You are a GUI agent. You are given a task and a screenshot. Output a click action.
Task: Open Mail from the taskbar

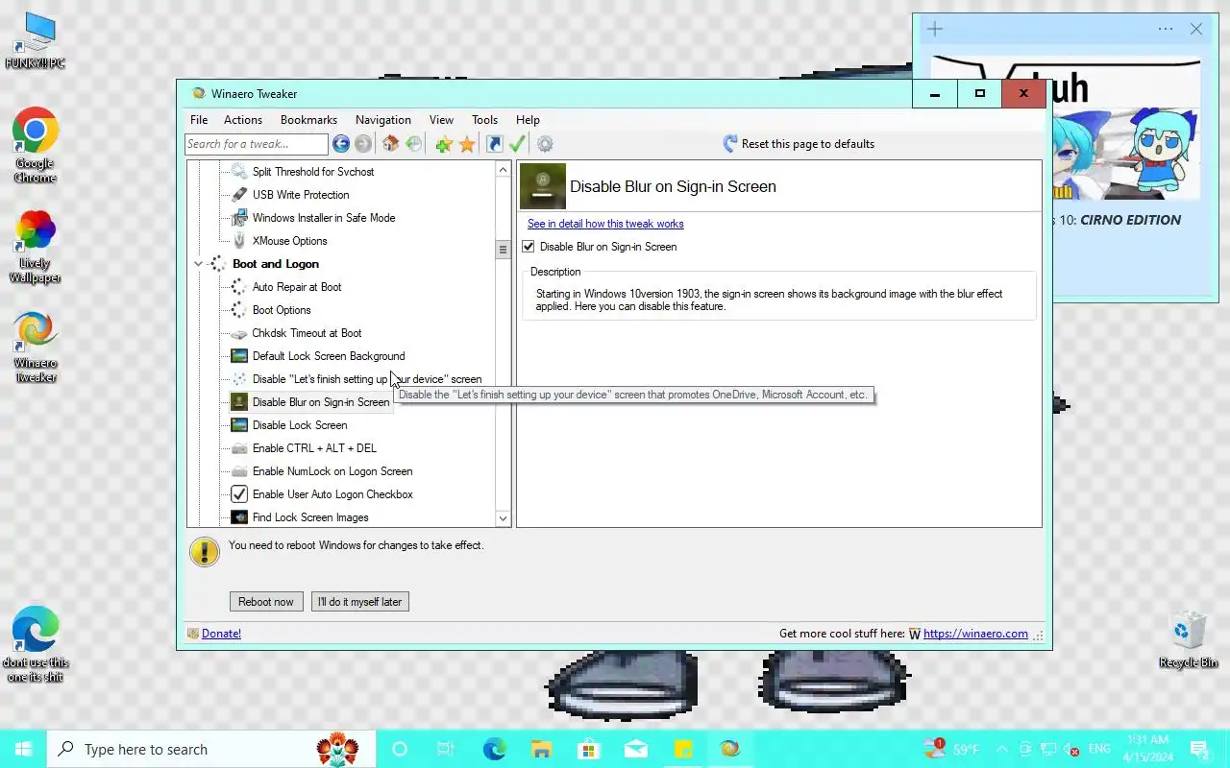point(635,749)
